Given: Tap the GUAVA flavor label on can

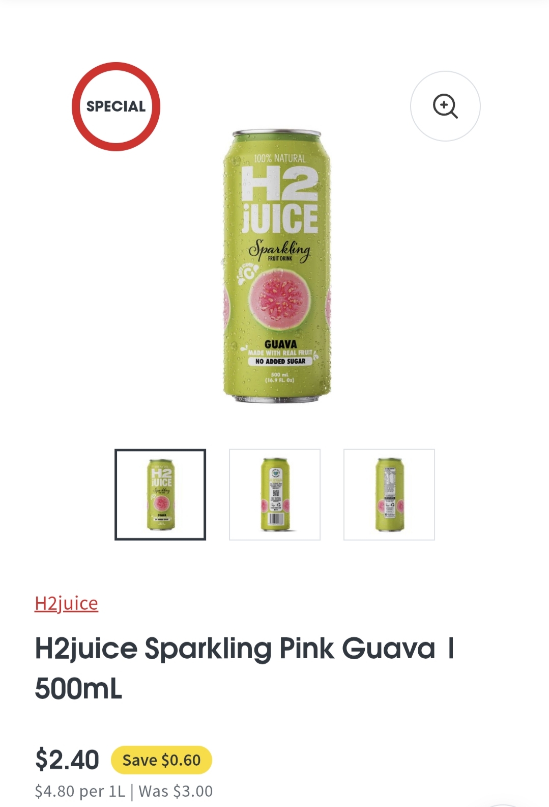Looking at the screenshot, I should [280, 344].
